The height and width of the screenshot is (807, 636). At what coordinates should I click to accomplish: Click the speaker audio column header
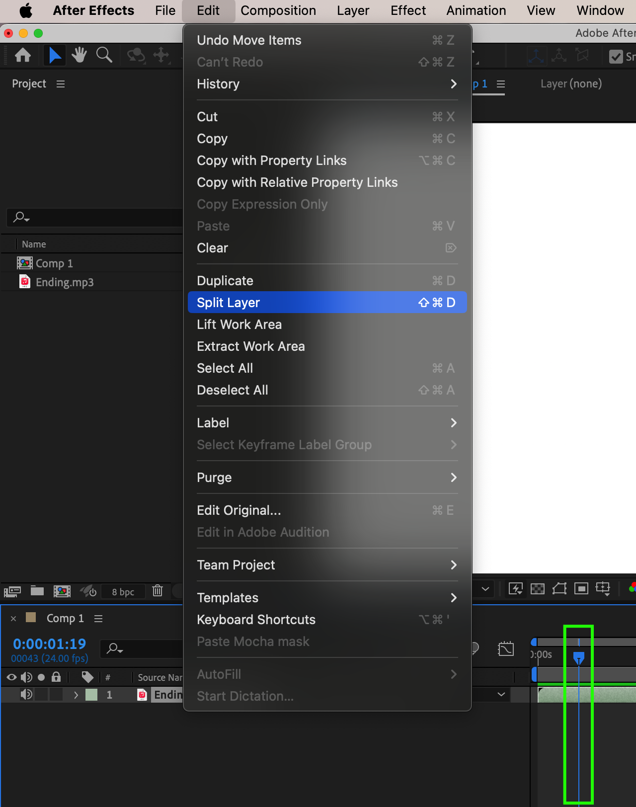(26, 677)
